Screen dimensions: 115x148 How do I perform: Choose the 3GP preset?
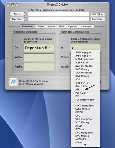[85, 80]
